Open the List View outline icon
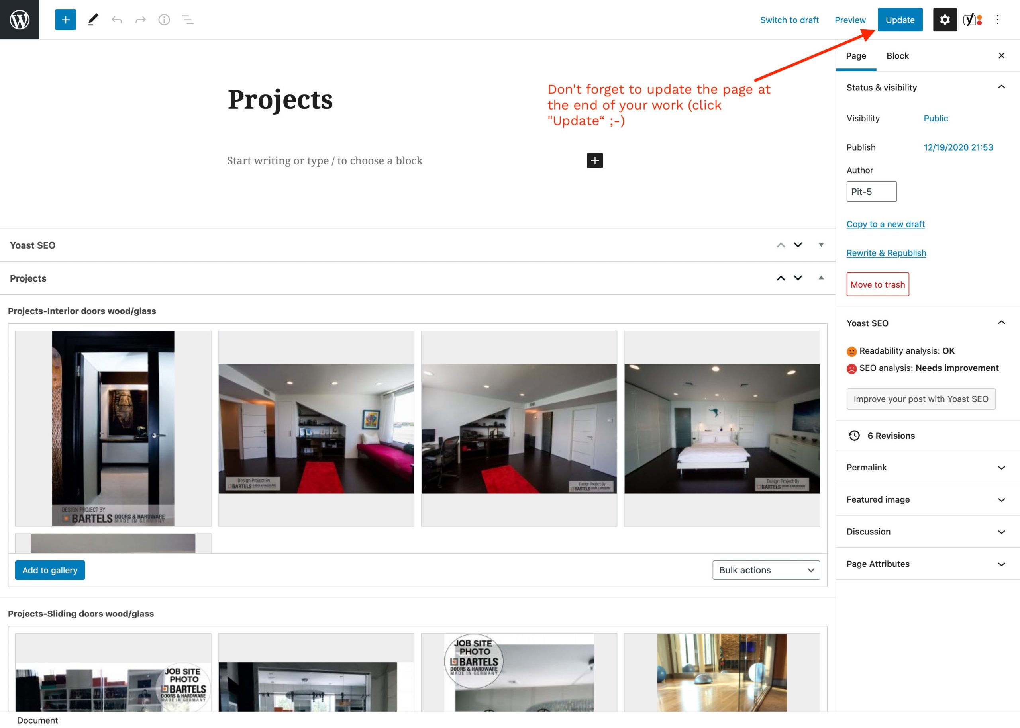This screenshot has width=1020, height=728. [x=187, y=20]
